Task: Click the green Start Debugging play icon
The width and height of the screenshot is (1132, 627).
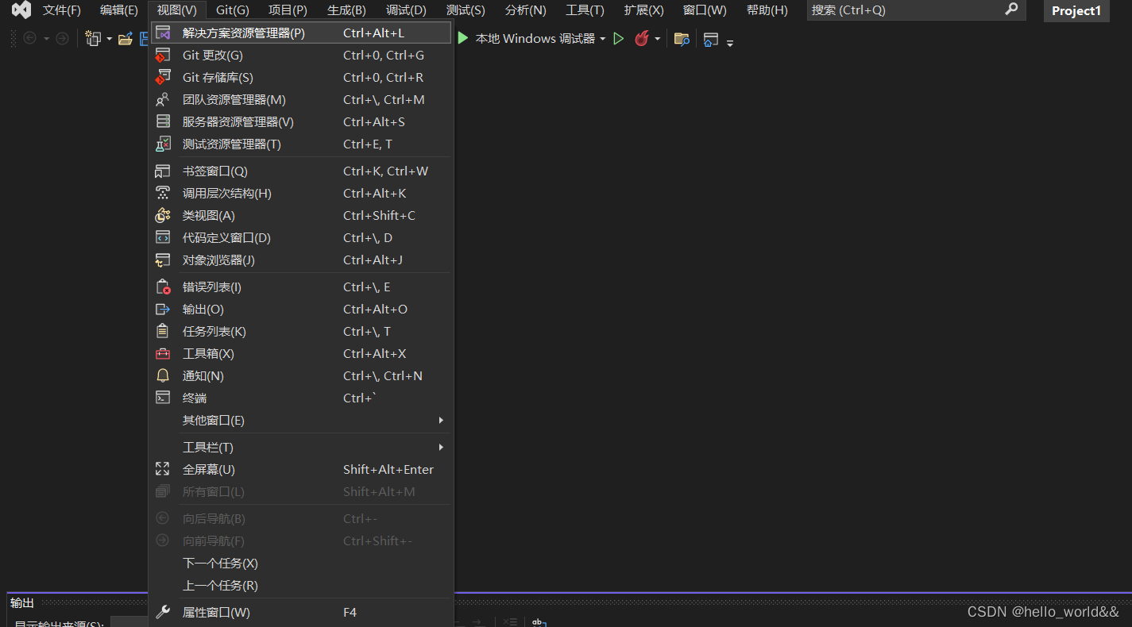Action: coord(462,38)
